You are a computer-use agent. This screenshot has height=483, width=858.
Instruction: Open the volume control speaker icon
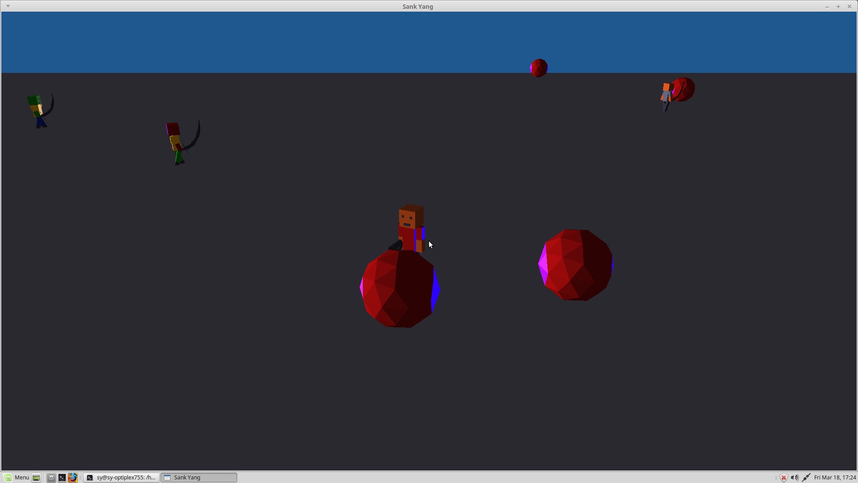(795, 478)
